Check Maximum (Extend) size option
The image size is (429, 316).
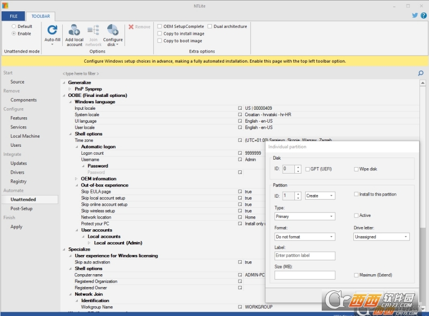click(x=356, y=275)
